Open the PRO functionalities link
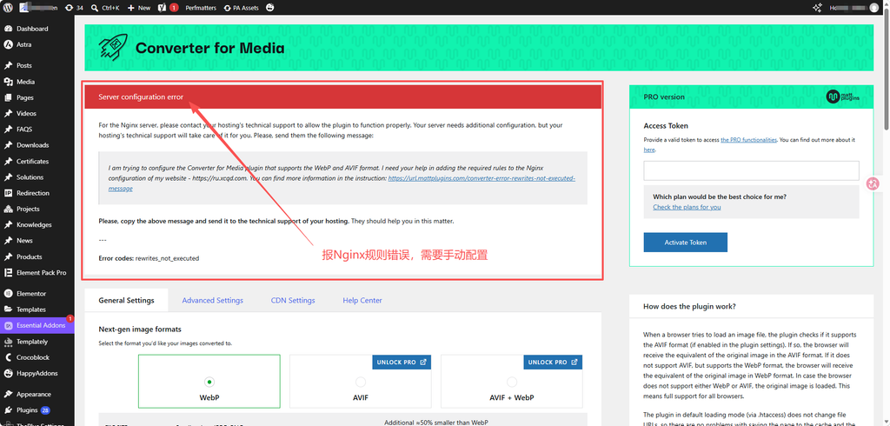The height and width of the screenshot is (426, 890). pos(748,140)
